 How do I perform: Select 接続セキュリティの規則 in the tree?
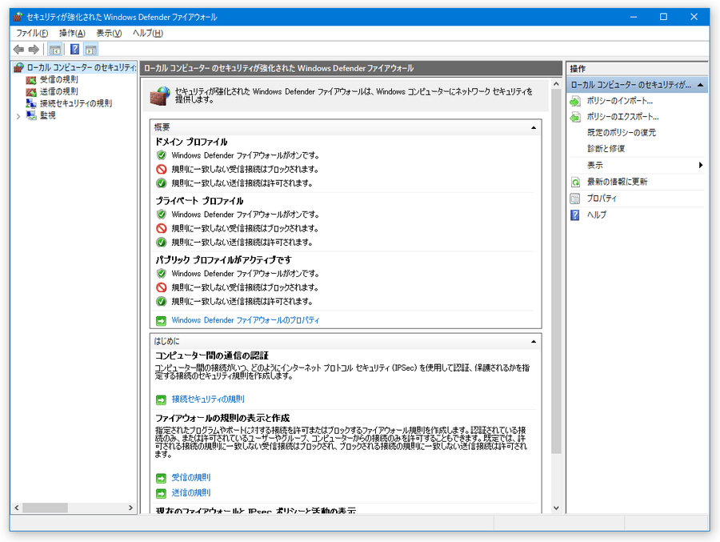click(76, 103)
